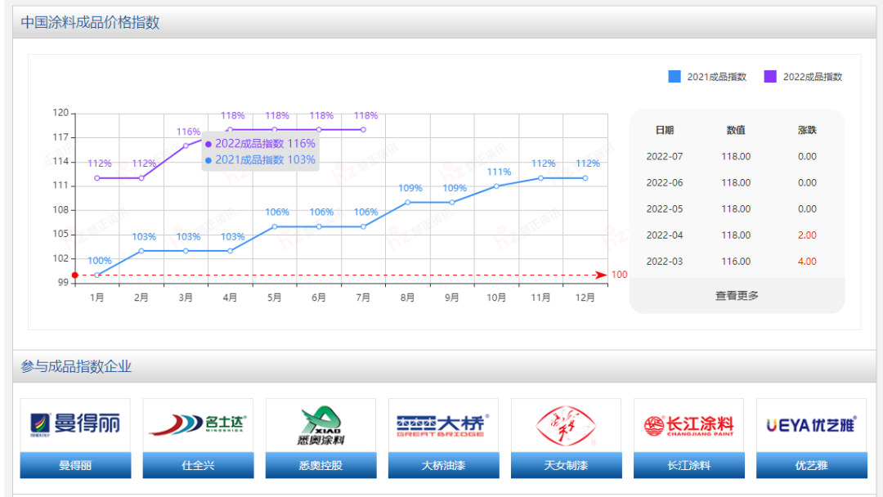Image resolution: width=883 pixels, height=497 pixels.
Task: Open the 长江涂料 logo
Action: pos(688,425)
